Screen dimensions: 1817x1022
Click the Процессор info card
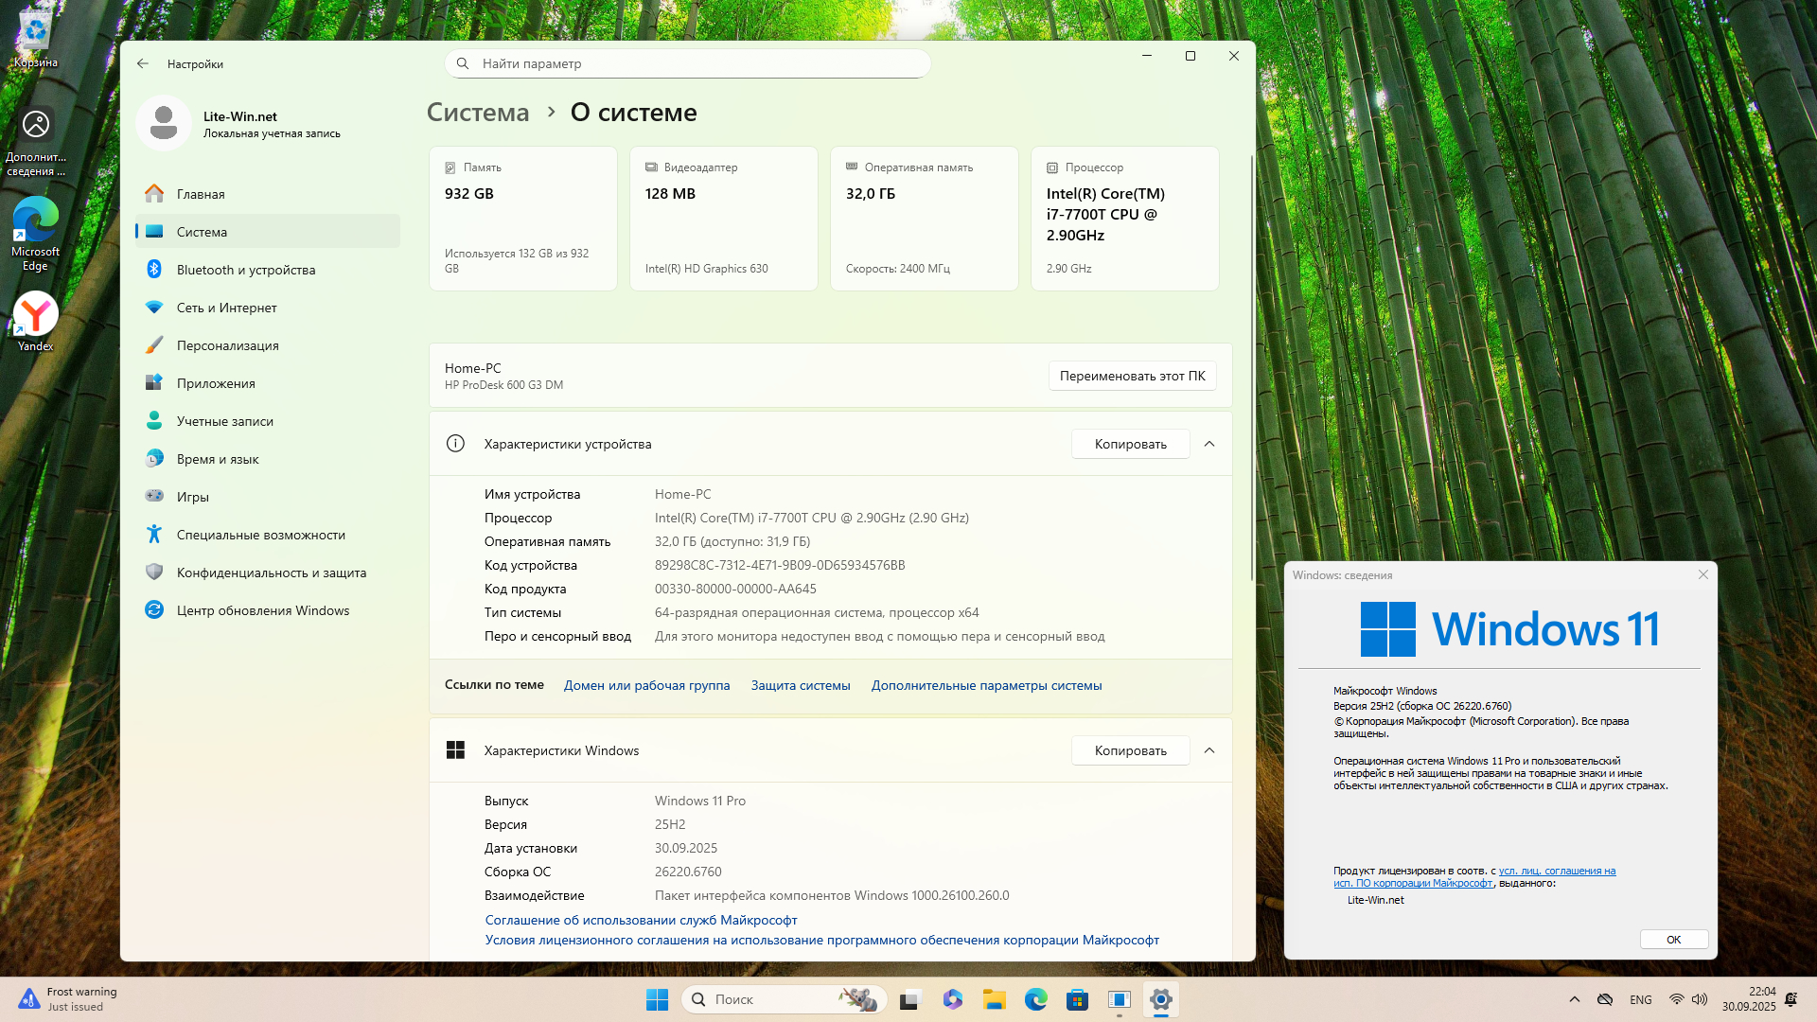pos(1124,218)
